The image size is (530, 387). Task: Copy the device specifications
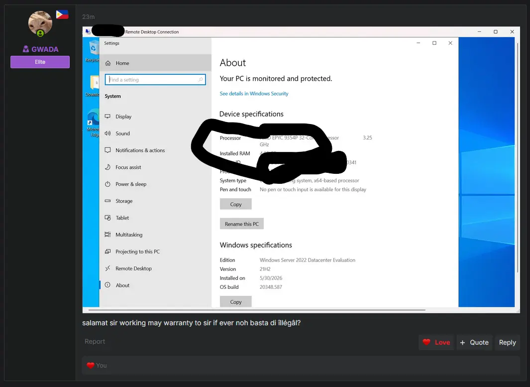pyautogui.click(x=235, y=204)
